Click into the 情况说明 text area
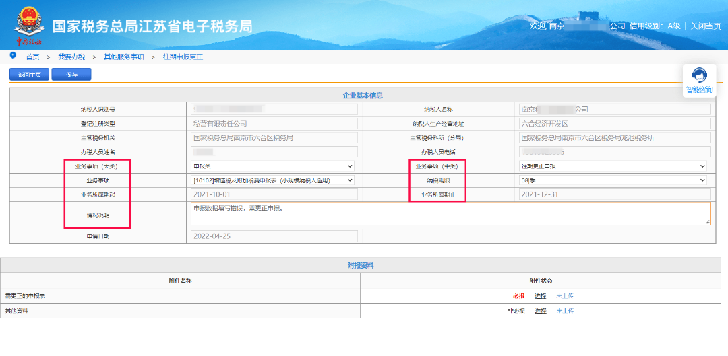This screenshot has height=356, width=728. (450, 213)
